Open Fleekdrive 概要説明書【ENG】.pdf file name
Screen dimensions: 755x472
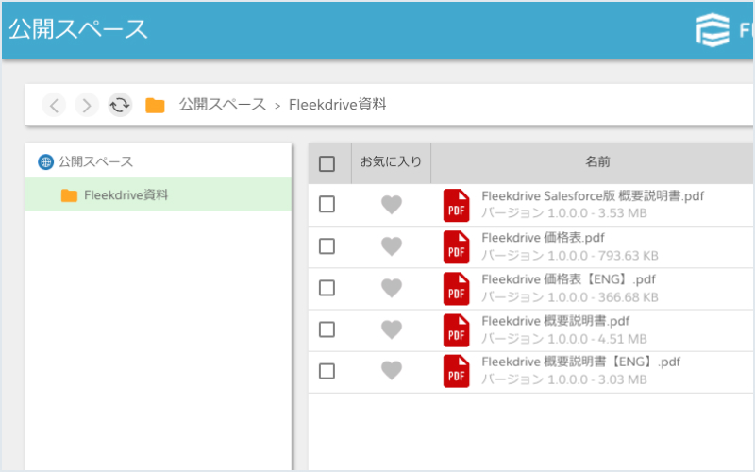pos(581,362)
